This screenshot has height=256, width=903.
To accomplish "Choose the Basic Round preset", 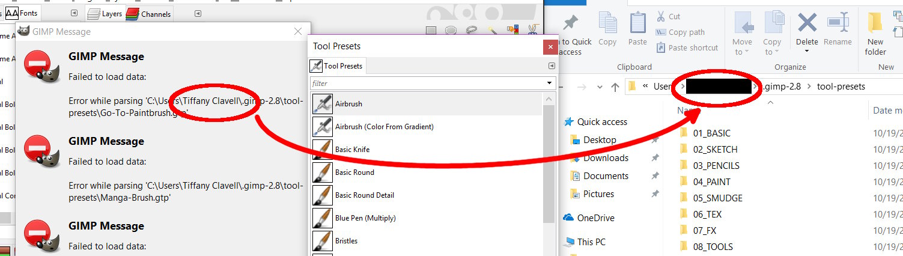I will 427,172.
